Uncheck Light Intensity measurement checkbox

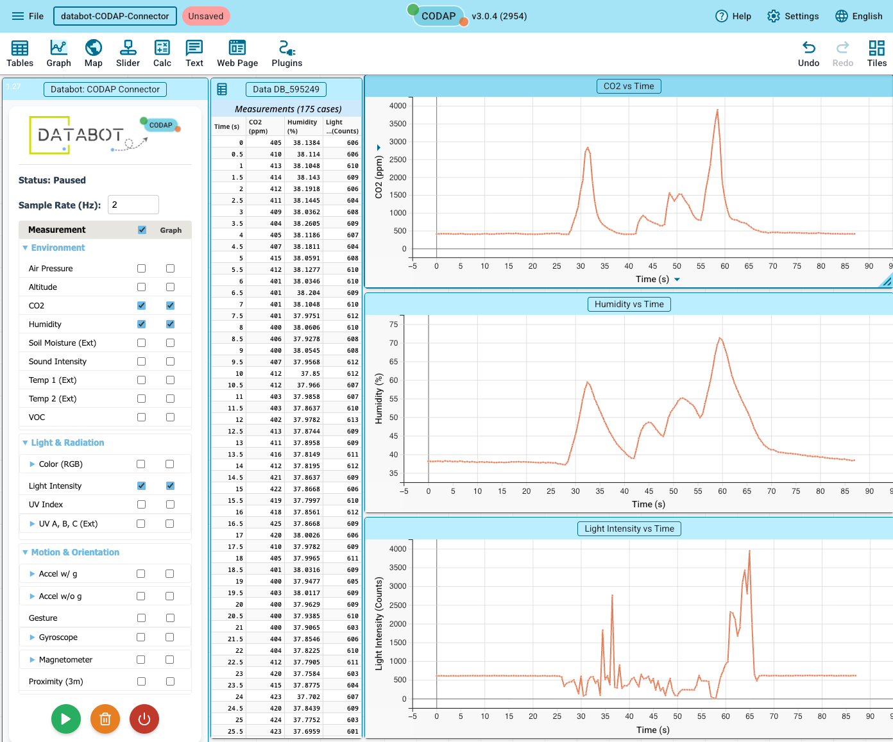coord(141,486)
